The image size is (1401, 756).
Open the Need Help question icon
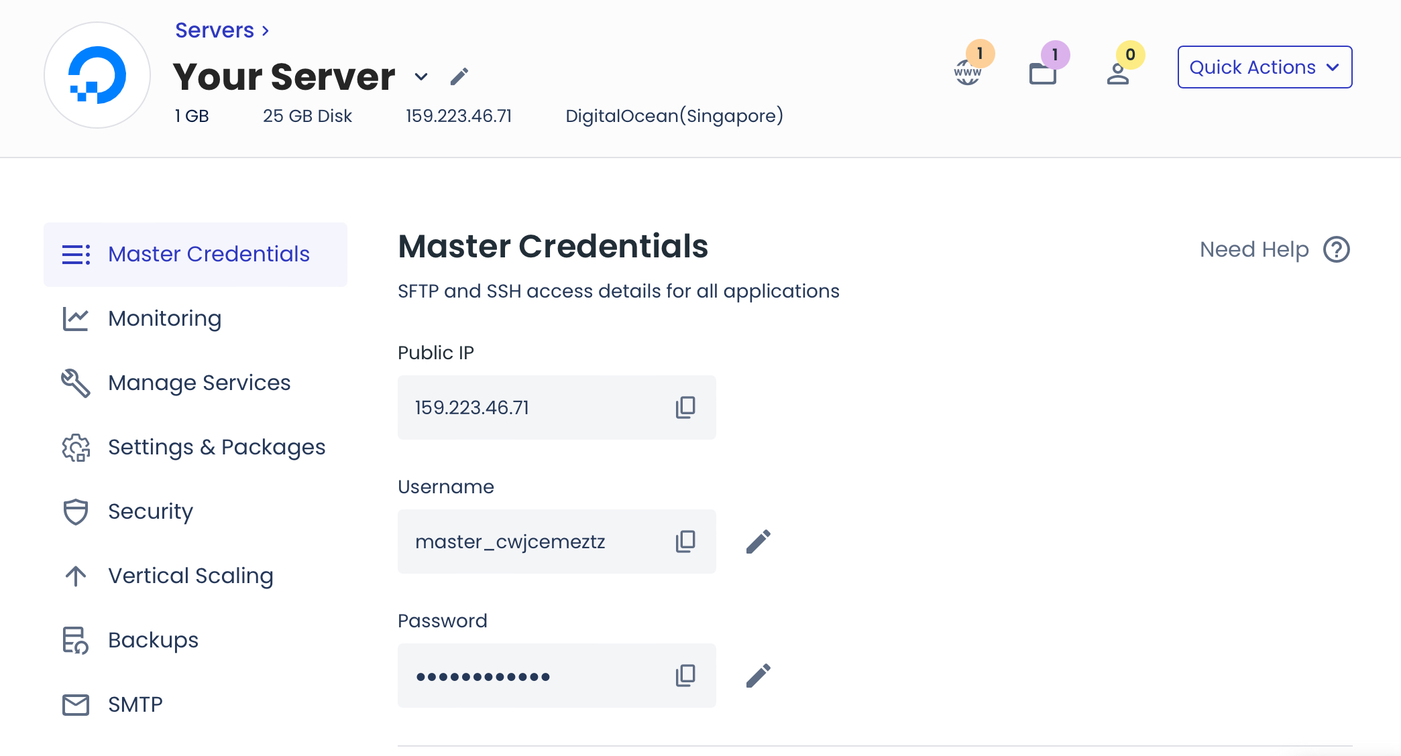point(1337,249)
